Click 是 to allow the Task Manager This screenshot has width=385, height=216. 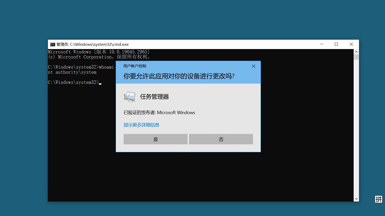pyautogui.click(x=155, y=139)
